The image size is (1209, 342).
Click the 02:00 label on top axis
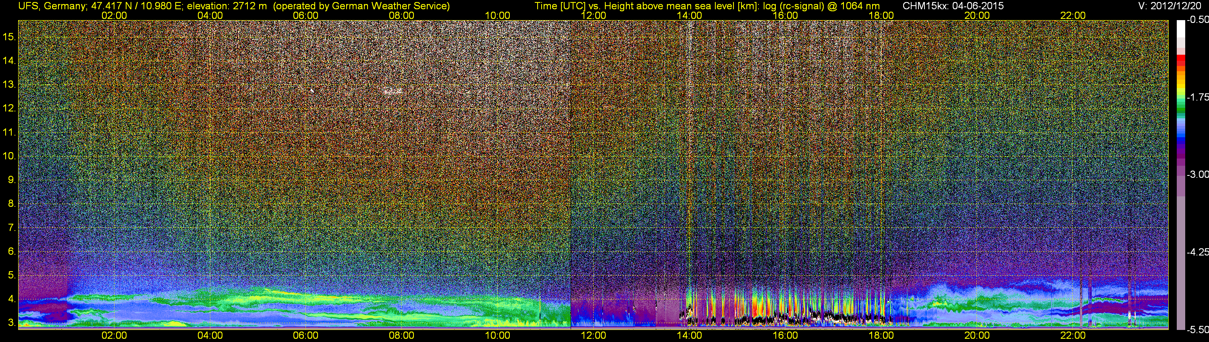click(114, 15)
